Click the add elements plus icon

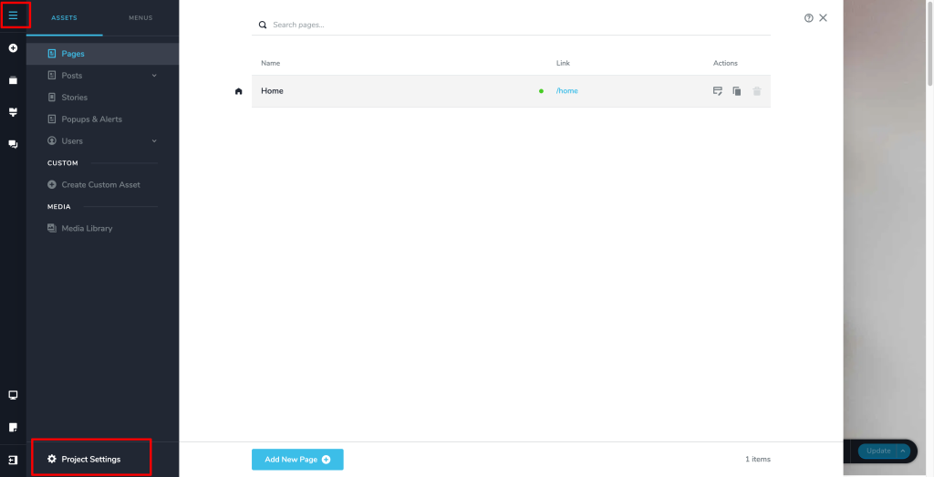click(x=13, y=47)
